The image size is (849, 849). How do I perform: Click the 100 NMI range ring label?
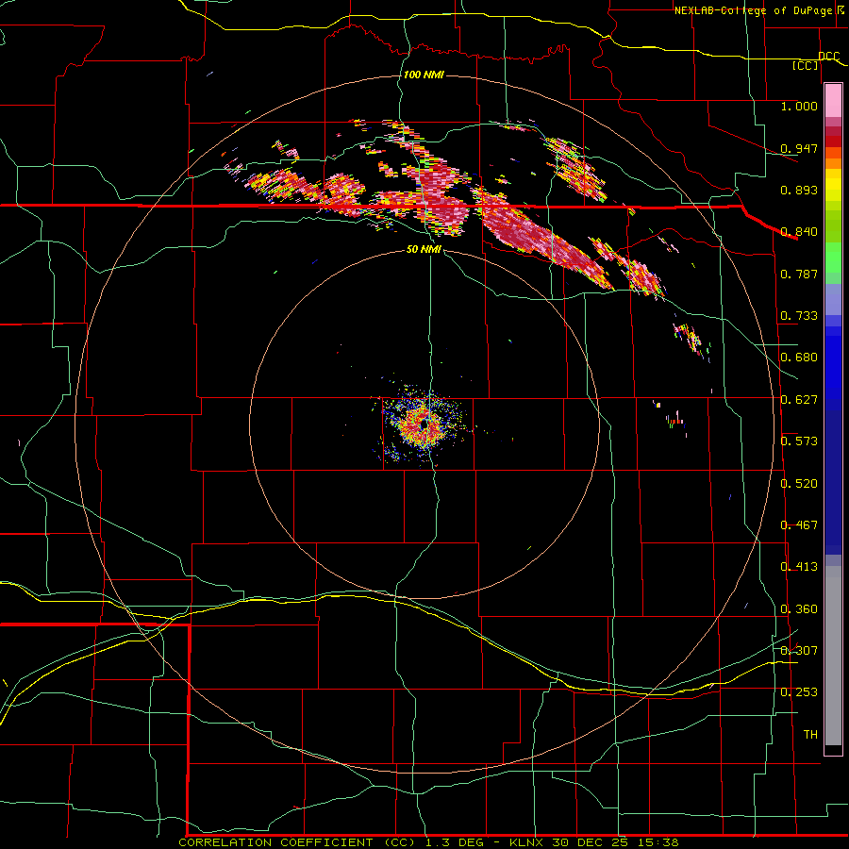(x=424, y=75)
